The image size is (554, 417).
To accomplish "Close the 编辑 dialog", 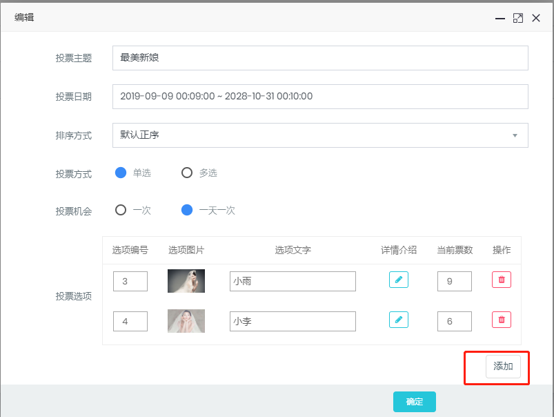I will click(536, 18).
